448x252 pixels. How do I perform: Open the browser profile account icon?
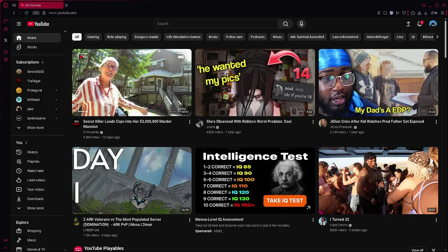click(x=419, y=13)
